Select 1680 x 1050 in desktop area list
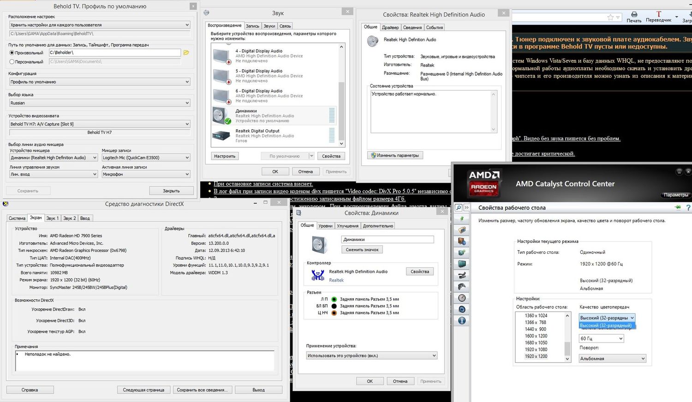The width and height of the screenshot is (692, 402). (536, 342)
